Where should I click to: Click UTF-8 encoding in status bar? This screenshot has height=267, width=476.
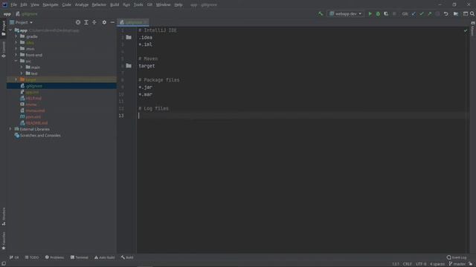(421, 264)
